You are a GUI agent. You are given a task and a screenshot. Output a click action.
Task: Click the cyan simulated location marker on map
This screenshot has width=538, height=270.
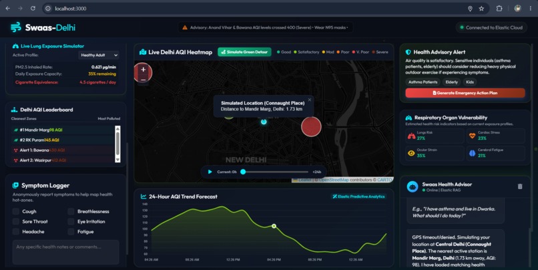[x=264, y=122]
